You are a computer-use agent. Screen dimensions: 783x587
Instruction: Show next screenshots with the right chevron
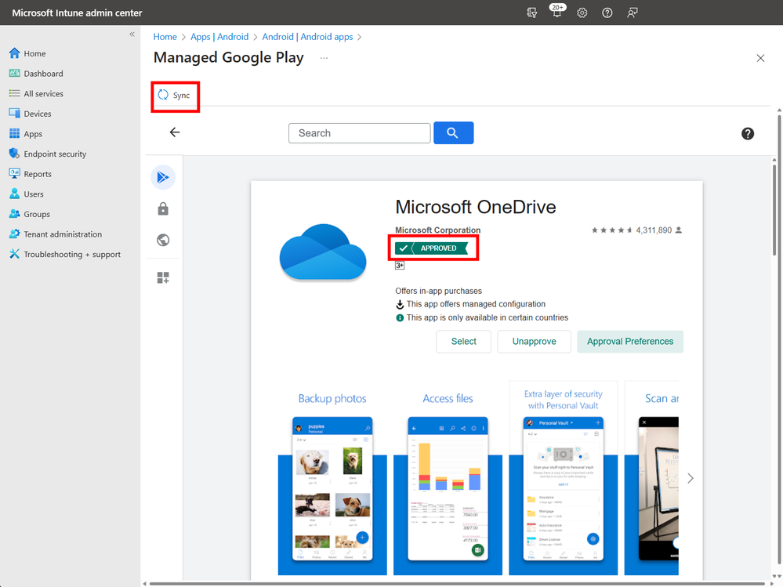tap(690, 478)
